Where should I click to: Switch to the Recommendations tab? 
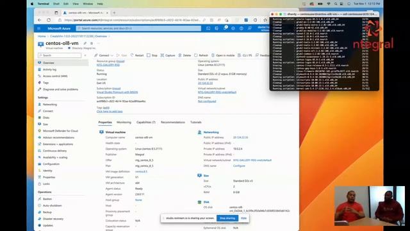[x=172, y=123]
